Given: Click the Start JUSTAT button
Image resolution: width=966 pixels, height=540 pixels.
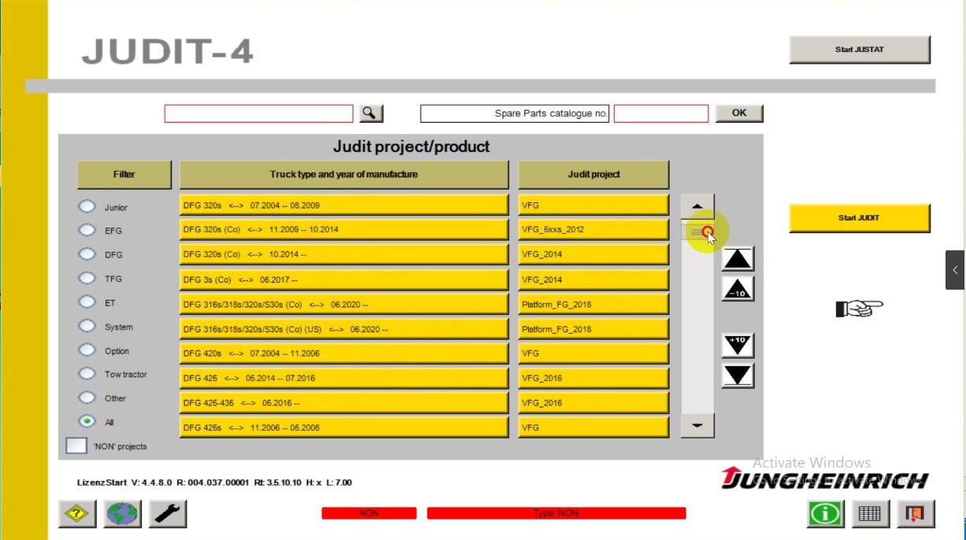Looking at the screenshot, I should [x=860, y=50].
